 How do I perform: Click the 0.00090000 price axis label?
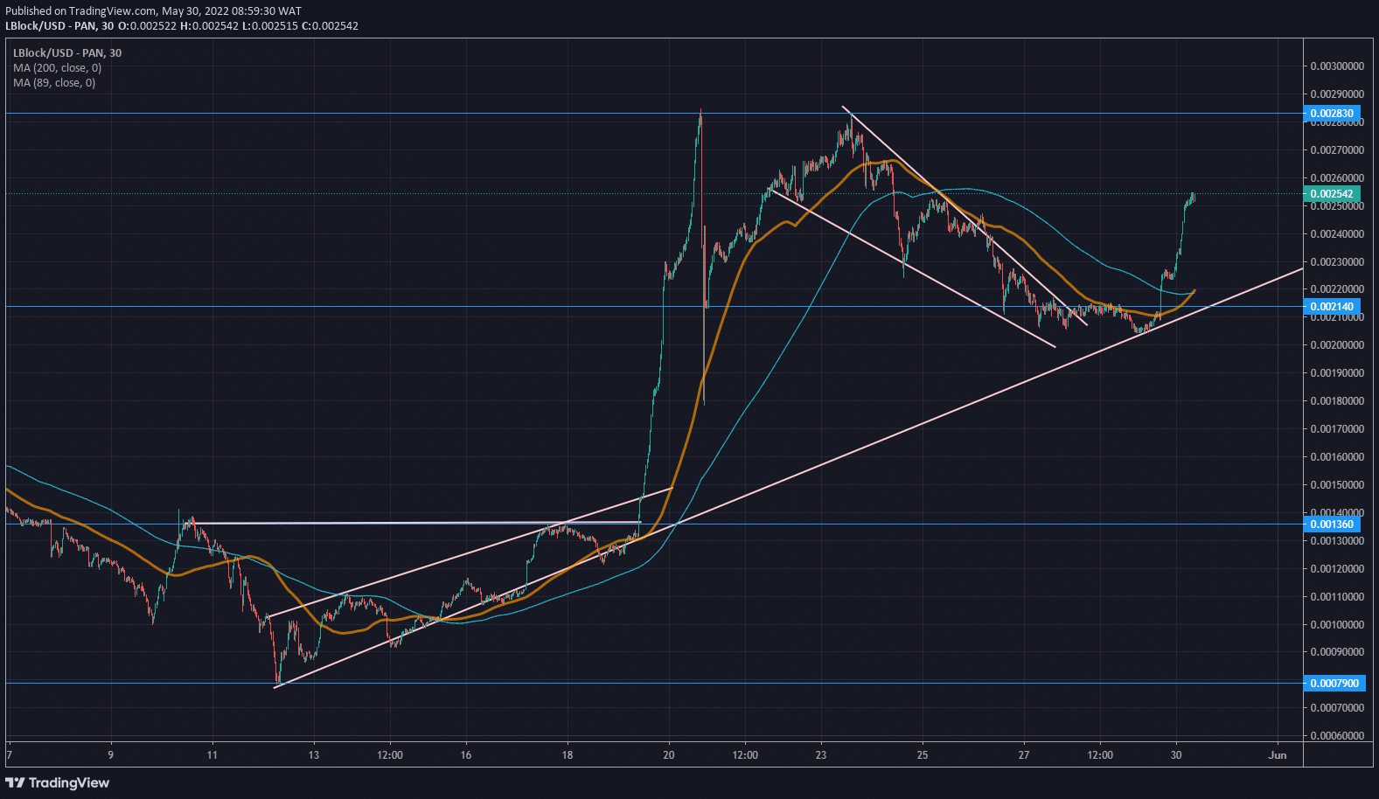tap(1337, 652)
